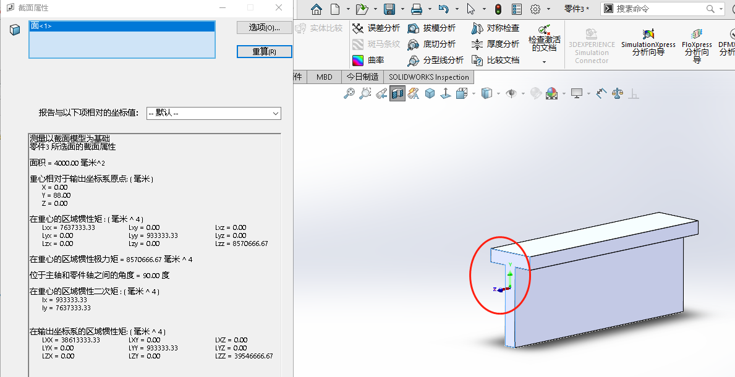Viewport: 735px width, 377px height.
Task: Click LZZ = 39546666.67 value
Action: [x=244, y=356]
